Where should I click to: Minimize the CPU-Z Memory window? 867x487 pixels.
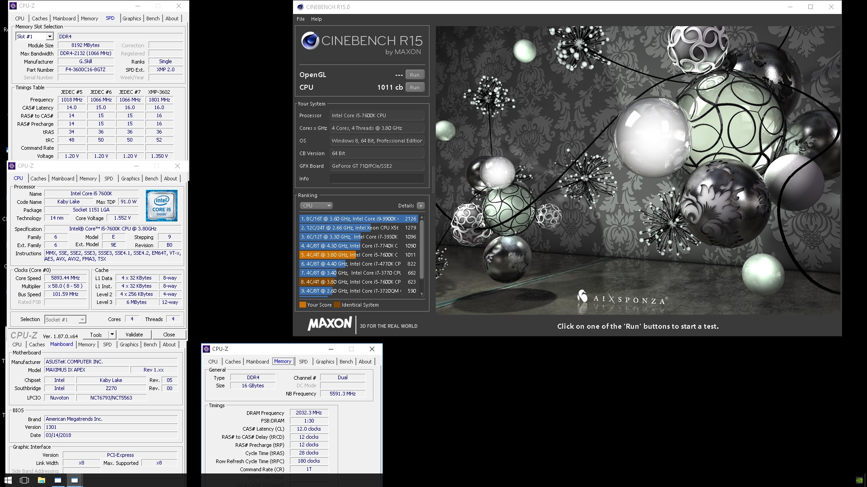(x=331, y=349)
